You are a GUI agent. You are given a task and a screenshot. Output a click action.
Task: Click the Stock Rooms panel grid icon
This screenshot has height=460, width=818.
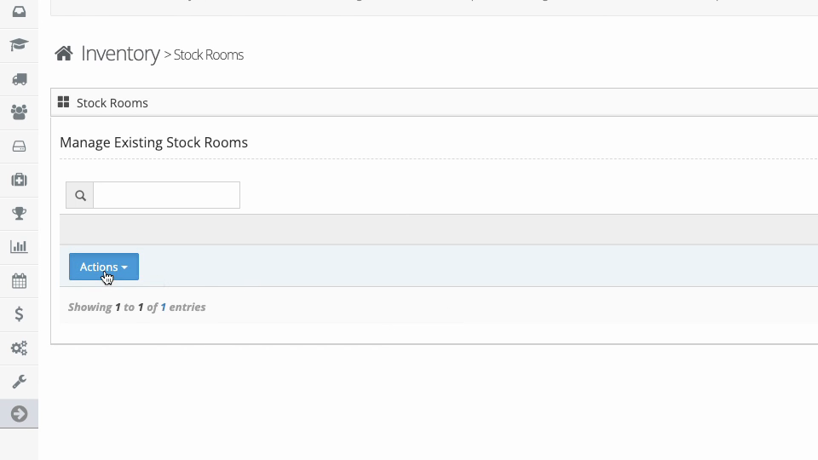[x=64, y=102]
